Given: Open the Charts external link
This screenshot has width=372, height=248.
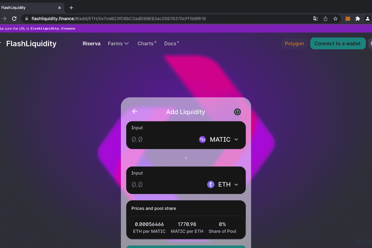Looking at the screenshot, I should 147,43.
